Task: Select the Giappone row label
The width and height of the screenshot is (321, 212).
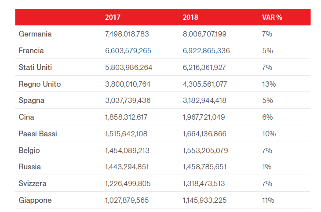Action: click(35, 200)
